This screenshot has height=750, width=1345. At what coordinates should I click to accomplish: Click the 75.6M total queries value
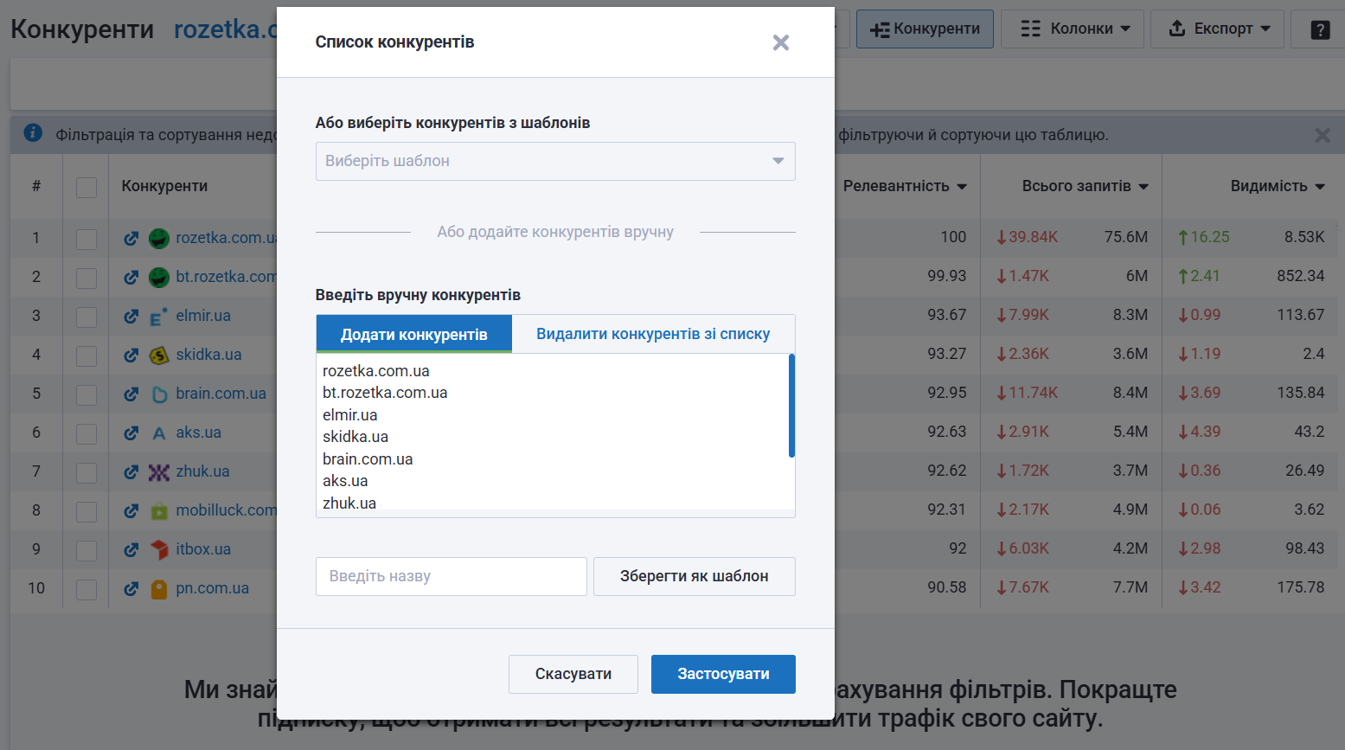coord(1125,237)
